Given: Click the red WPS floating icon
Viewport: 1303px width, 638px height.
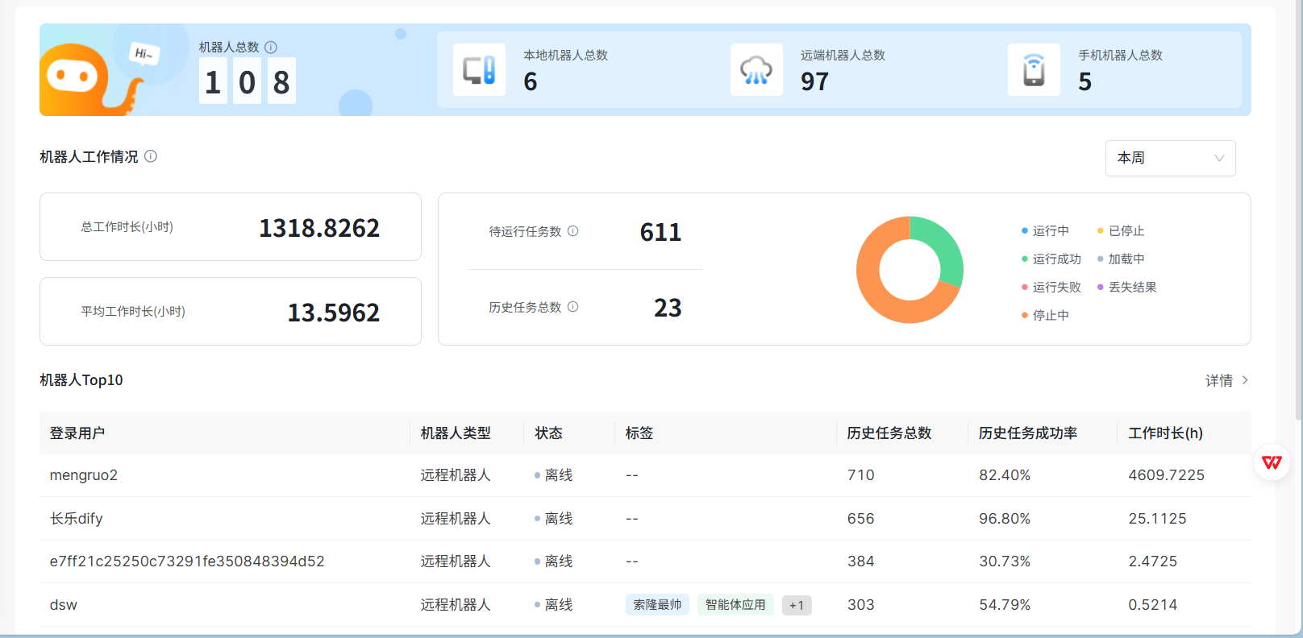Looking at the screenshot, I should point(1272,462).
